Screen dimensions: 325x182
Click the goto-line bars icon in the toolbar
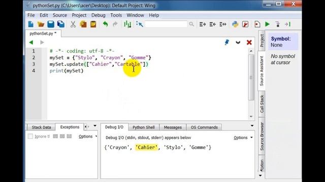click(127, 24)
